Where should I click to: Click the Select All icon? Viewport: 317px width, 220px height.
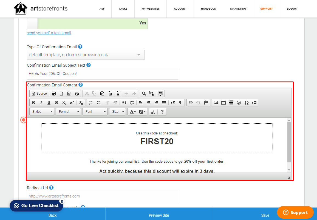(x=160, y=94)
